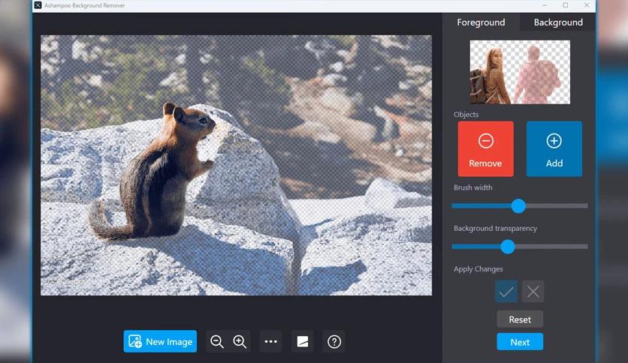This screenshot has width=628, height=363.
Task: Click the zoom out magnifier icon
Action: [x=217, y=341]
